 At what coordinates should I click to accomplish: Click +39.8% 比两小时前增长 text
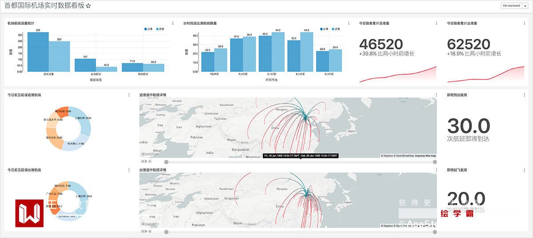coord(387,54)
